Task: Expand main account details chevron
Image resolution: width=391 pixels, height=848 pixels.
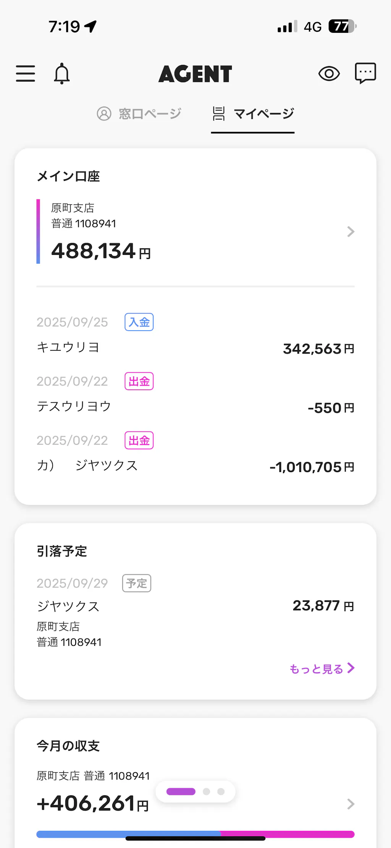Action: 351,232
